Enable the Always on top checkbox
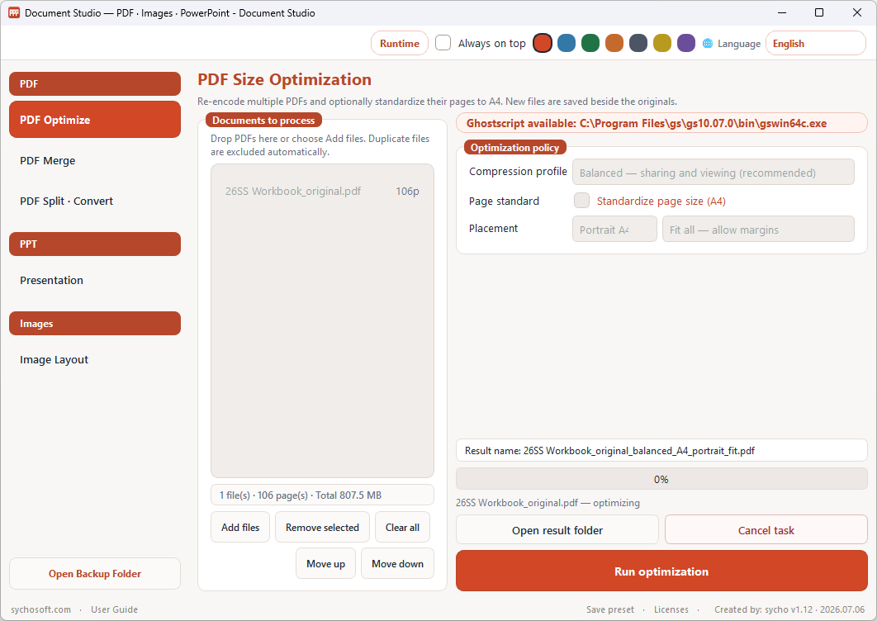 pyautogui.click(x=443, y=43)
